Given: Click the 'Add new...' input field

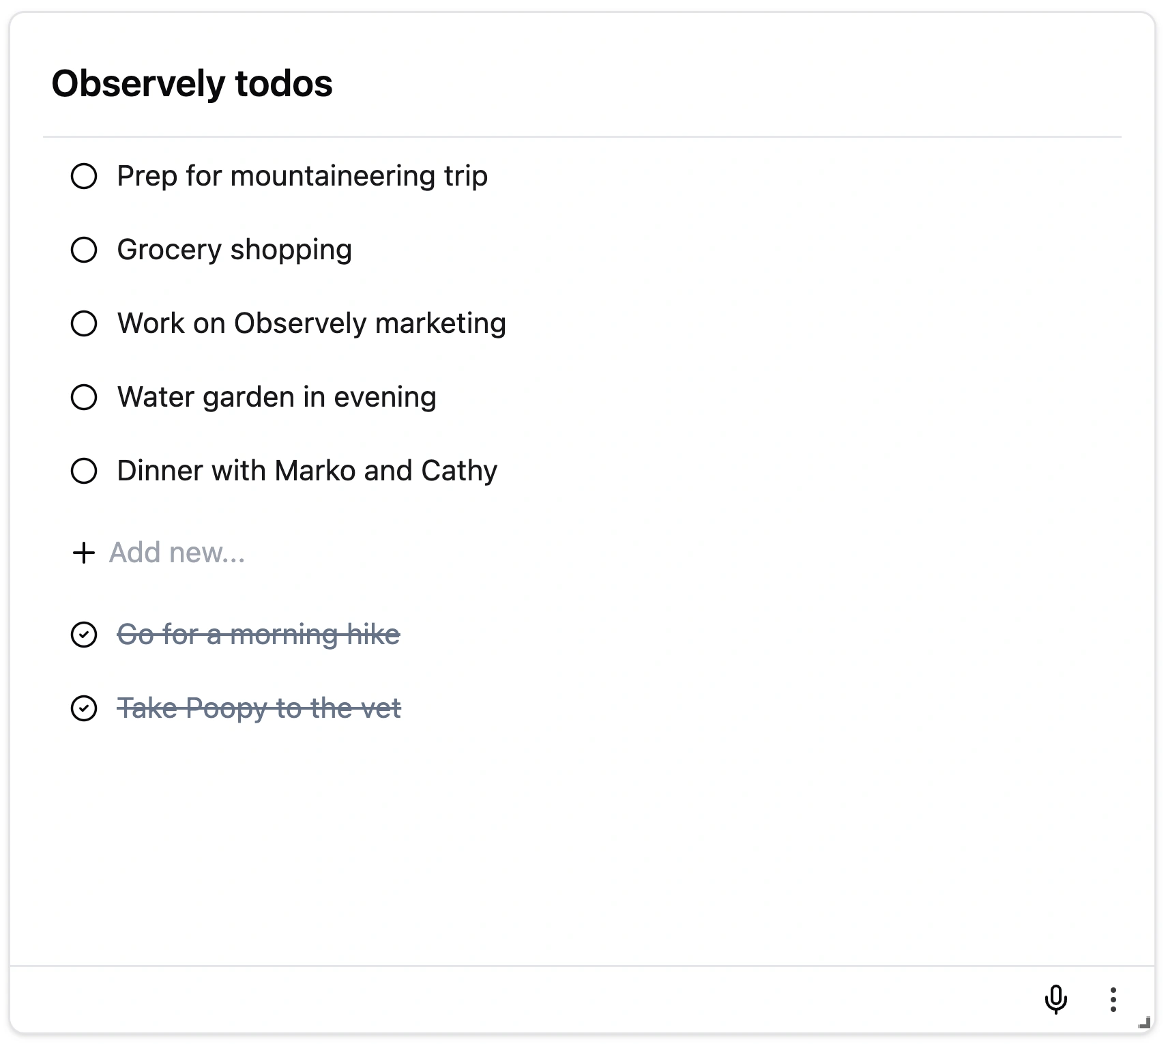Looking at the screenshot, I should tap(177, 553).
